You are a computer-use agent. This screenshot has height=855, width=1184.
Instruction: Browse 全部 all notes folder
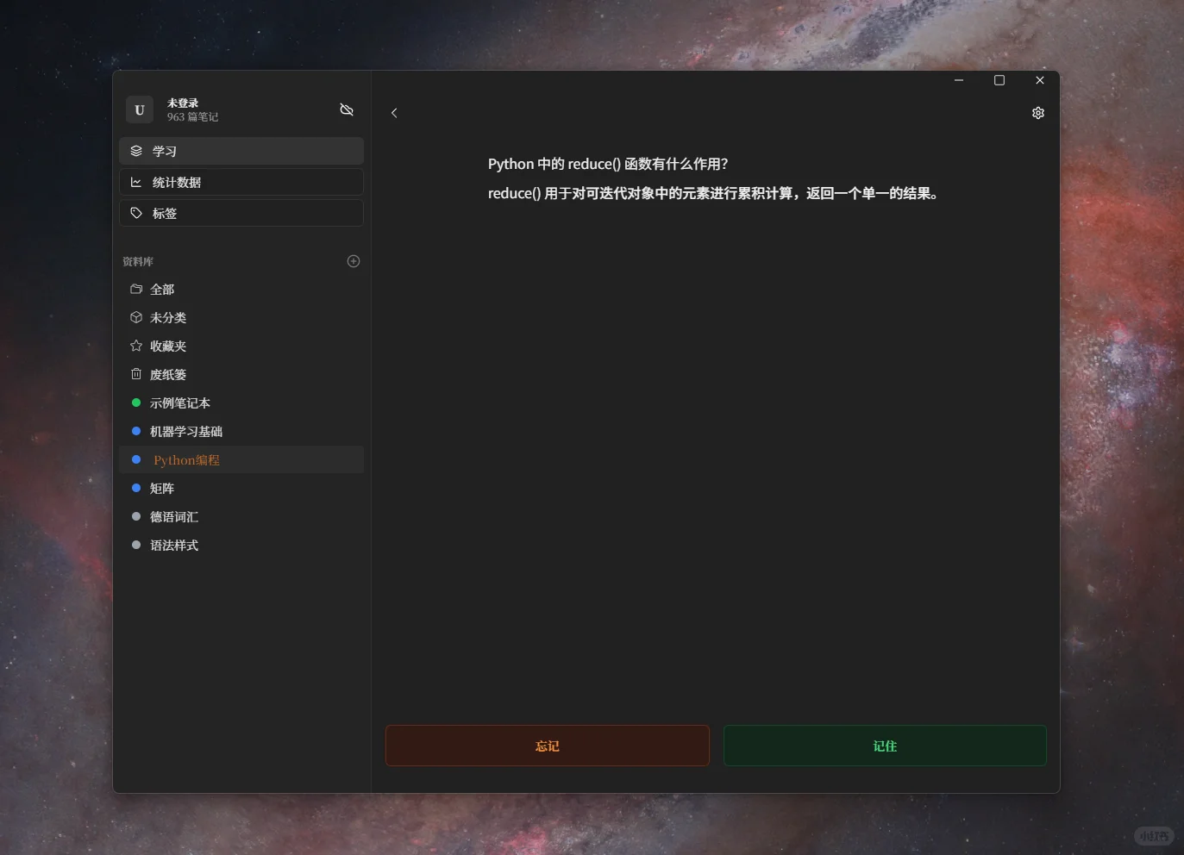click(162, 289)
